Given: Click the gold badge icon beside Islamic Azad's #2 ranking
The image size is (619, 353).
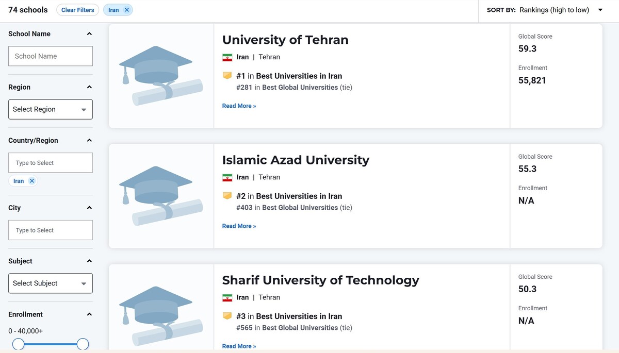Looking at the screenshot, I should (227, 196).
